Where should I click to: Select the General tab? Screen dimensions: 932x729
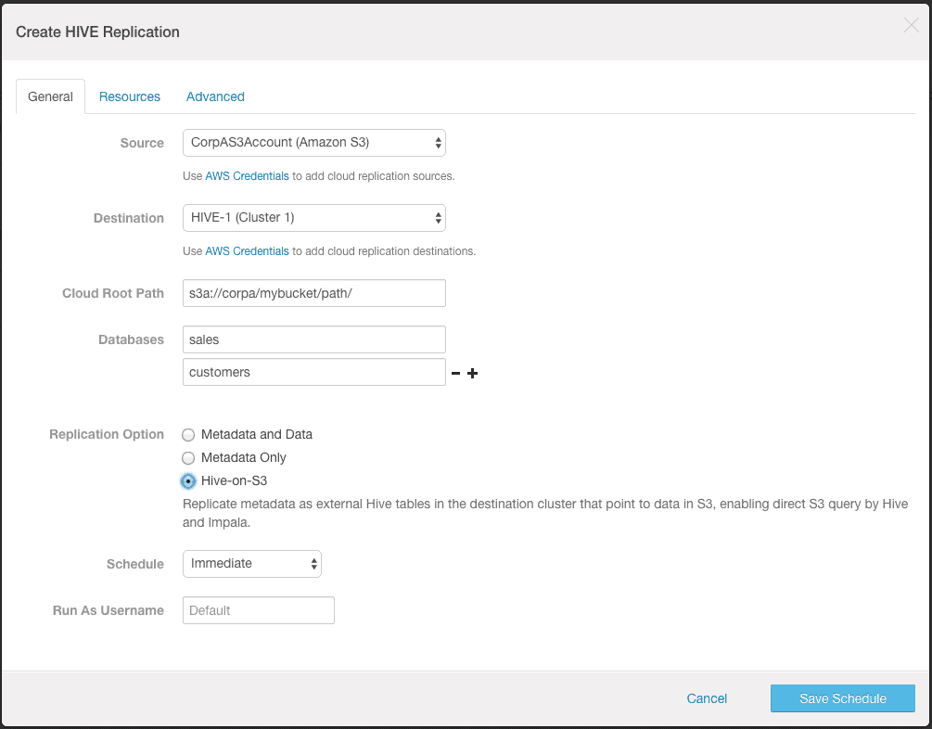(x=50, y=96)
